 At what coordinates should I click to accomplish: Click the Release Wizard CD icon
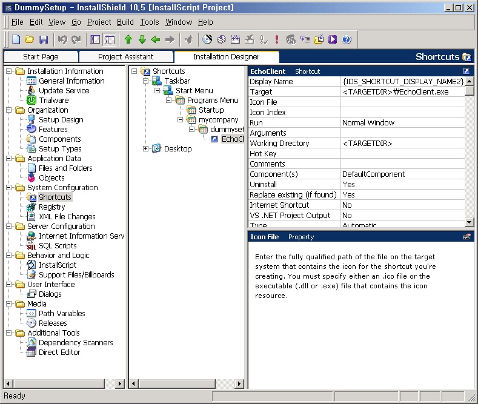207,39
